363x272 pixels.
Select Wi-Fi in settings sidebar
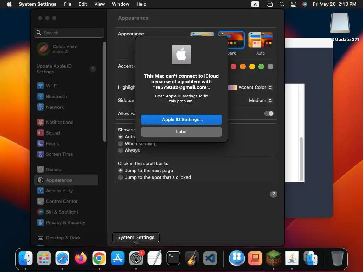point(67,86)
